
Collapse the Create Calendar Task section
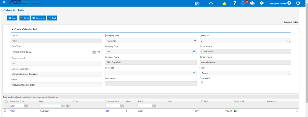pyautogui.click(x=13, y=29)
